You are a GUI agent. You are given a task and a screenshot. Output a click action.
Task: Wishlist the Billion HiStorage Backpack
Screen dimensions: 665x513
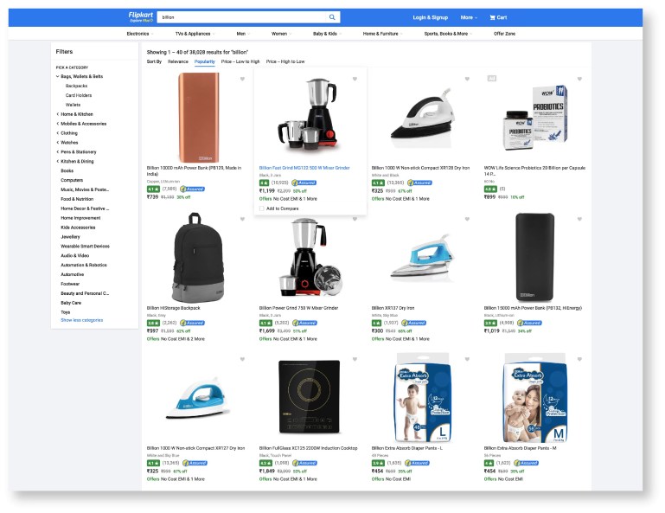(x=242, y=220)
